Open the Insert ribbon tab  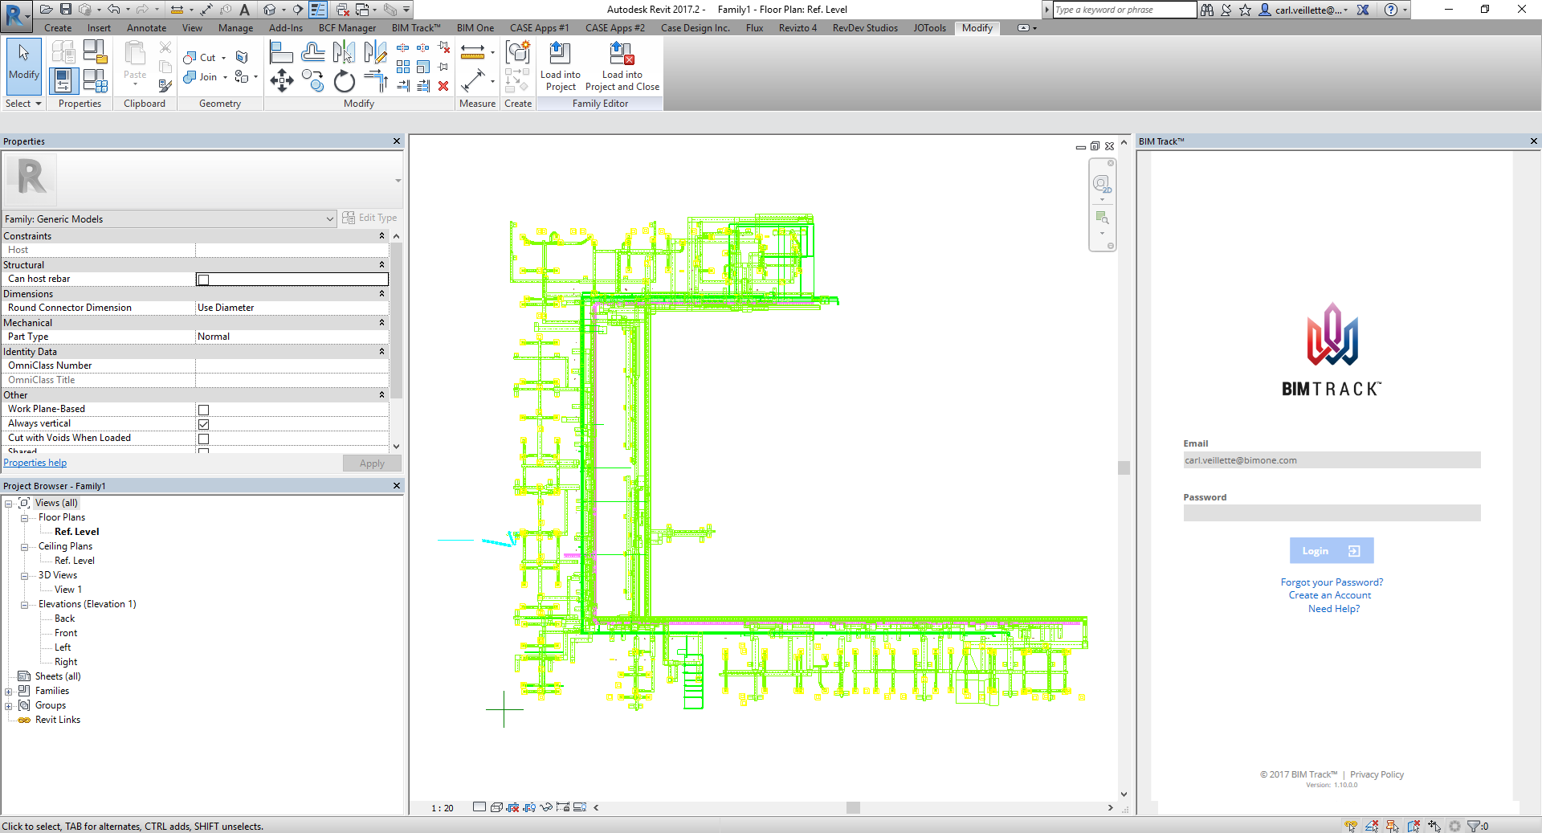pos(100,28)
